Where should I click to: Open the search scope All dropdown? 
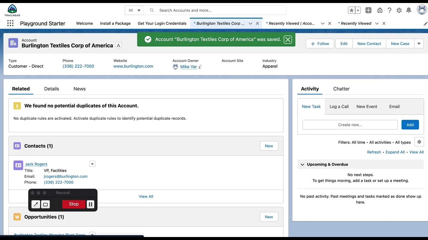pos(134,10)
